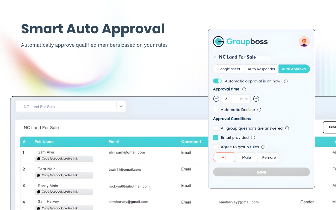The height and width of the screenshot is (210, 336).
Task: Show info icon for Agree to group rules
Action: (x=263, y=147)
